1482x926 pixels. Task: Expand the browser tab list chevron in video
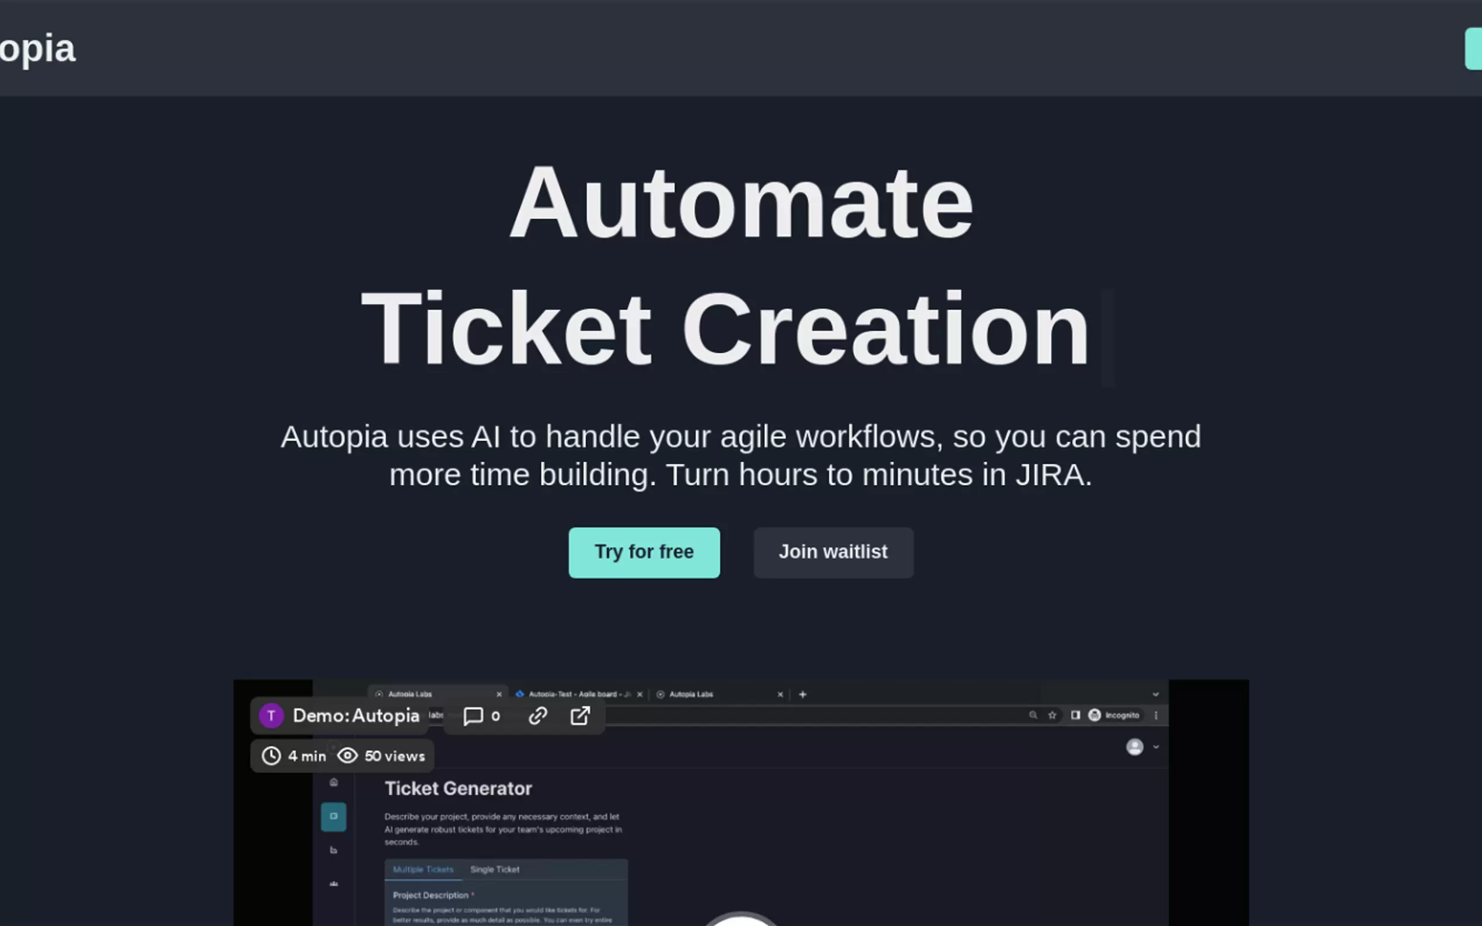1155,695
